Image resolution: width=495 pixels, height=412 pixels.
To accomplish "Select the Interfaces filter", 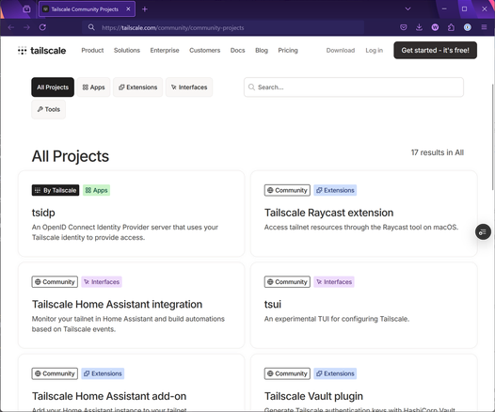I will coord(189,87).
